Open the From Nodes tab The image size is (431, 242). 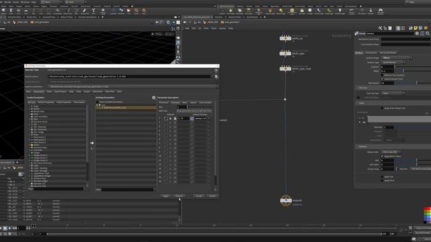click(79, 102)
